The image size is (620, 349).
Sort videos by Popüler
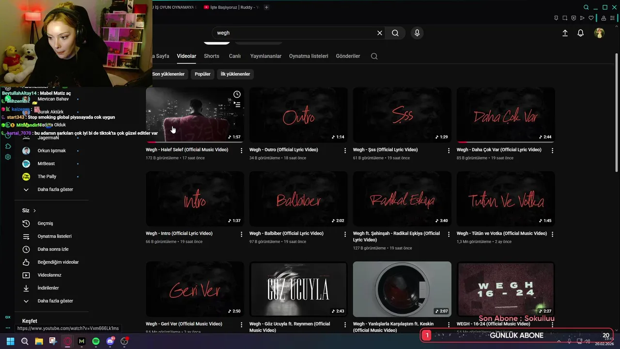pos(202,74)
